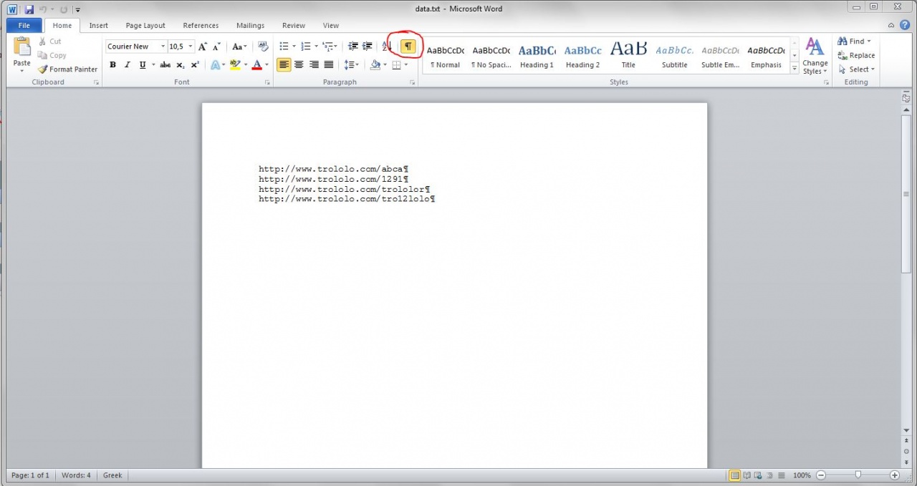Switch to the Insert tab
This screenshot has height=486, width=917.
(99, 26)
